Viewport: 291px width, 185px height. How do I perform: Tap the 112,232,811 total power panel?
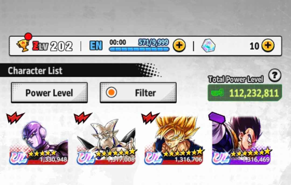pos(245,93)
